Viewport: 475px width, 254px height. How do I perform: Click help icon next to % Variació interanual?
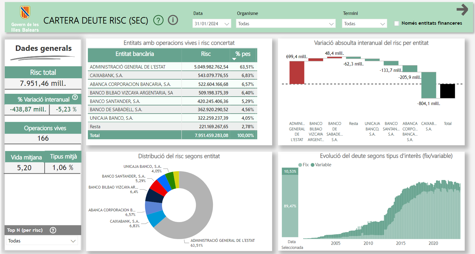(x=75, y=97)
